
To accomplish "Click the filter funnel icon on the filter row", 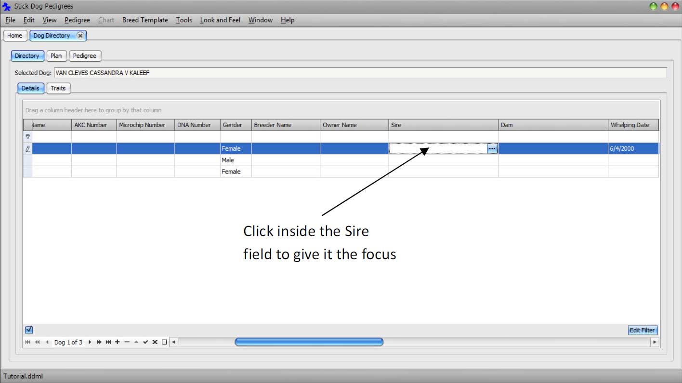I will click(x=27, y=136).
